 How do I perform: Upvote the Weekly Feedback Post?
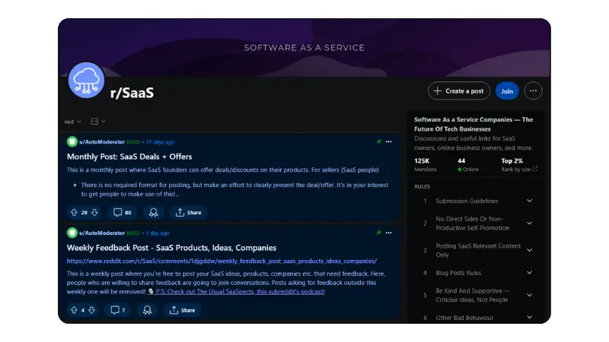pos(74,310)
